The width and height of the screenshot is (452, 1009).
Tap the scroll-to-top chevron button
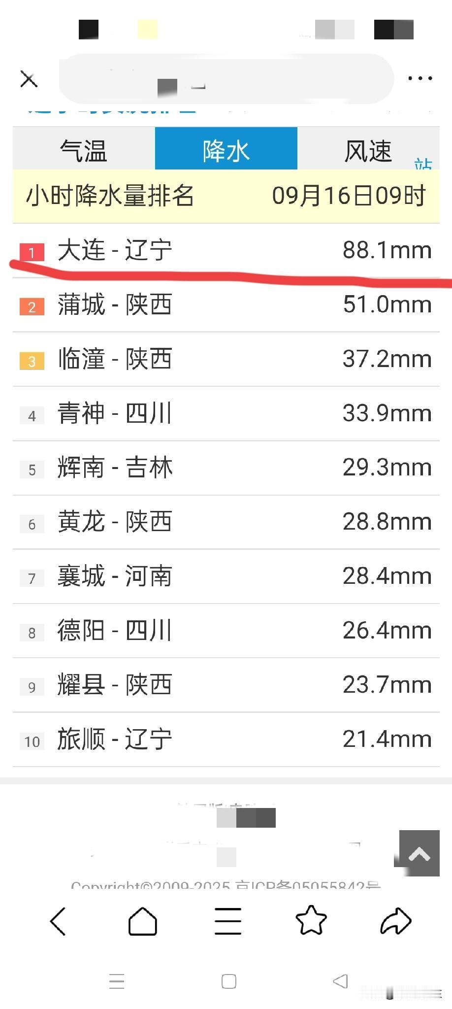[x=420, y=853]
